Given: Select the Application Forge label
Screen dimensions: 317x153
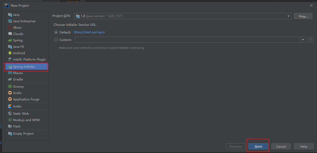Looking at the screenshot, I should tap(26, 99).
